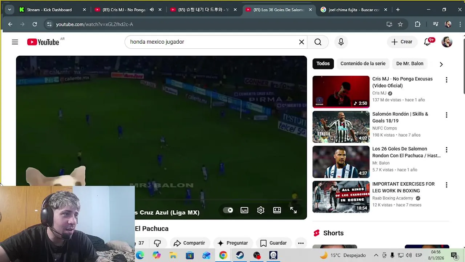Screen dimensions: 465x262
Task: Mute the Cris MJ tab via speaker icon
Action: click(x=151, y=10)
